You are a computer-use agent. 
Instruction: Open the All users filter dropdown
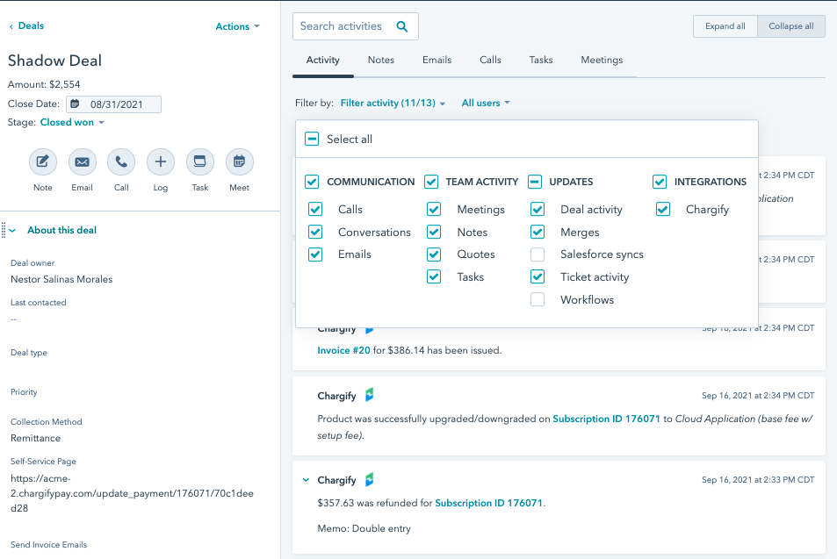pos(486,104)
